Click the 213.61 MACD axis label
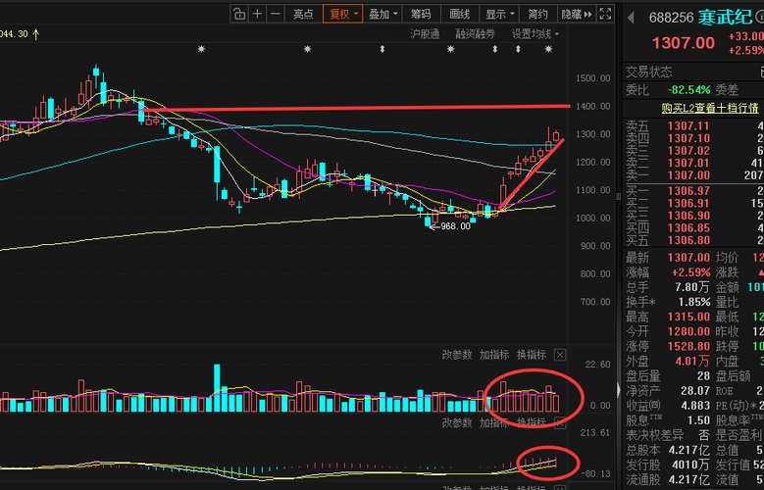Screen dimensions: 764x490 [x=595, y=432]
